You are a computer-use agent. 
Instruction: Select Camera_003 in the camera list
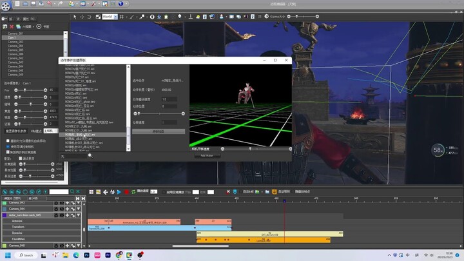click(15, 42)
